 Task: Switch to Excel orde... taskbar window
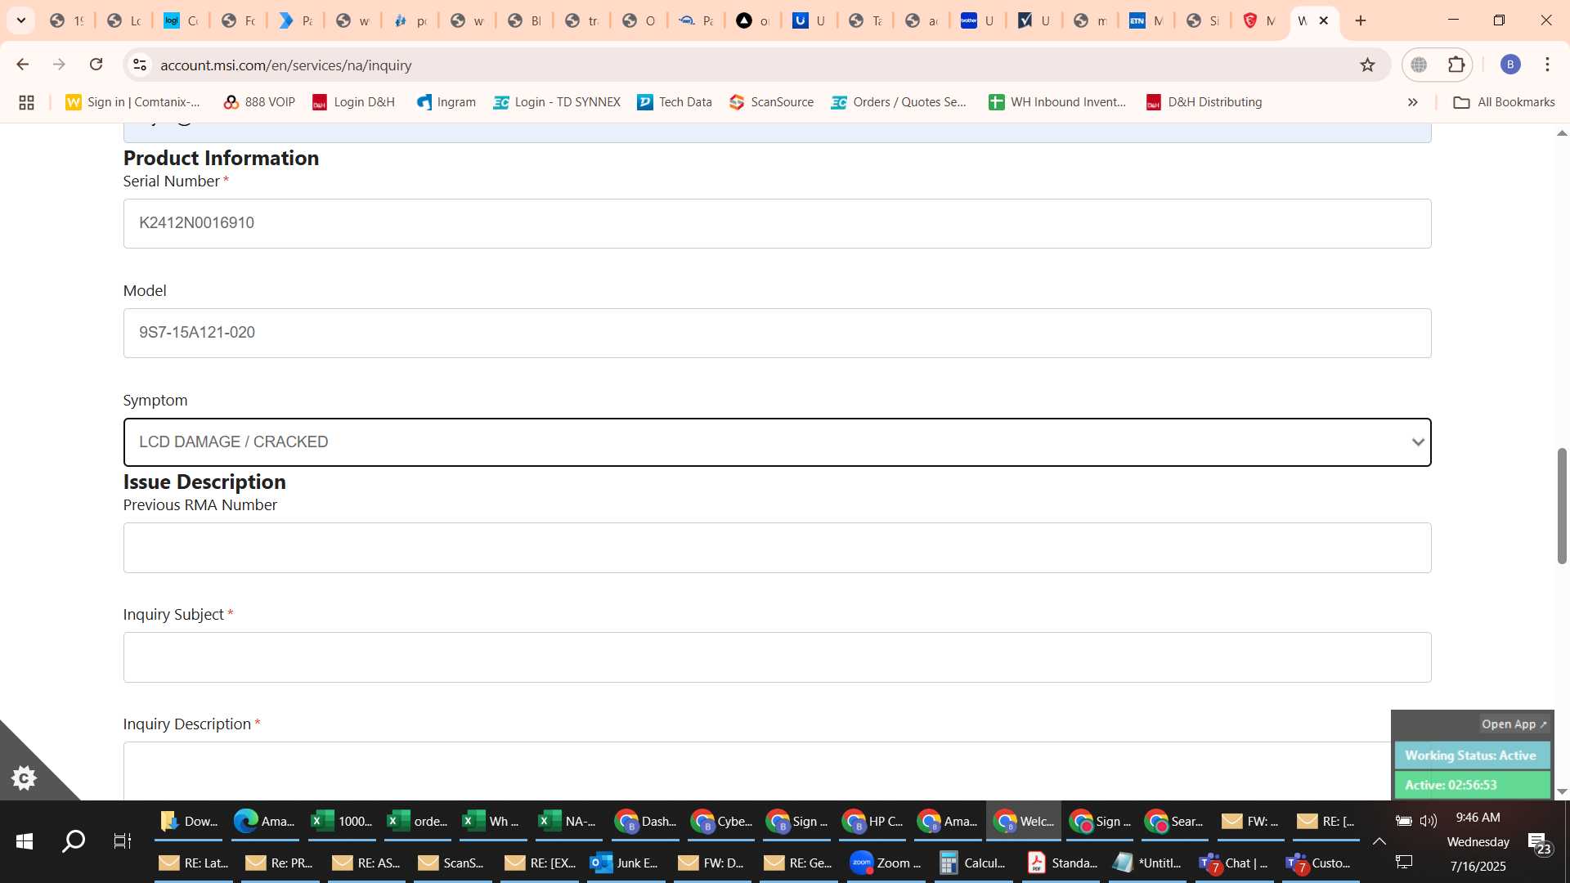(417, 821)
